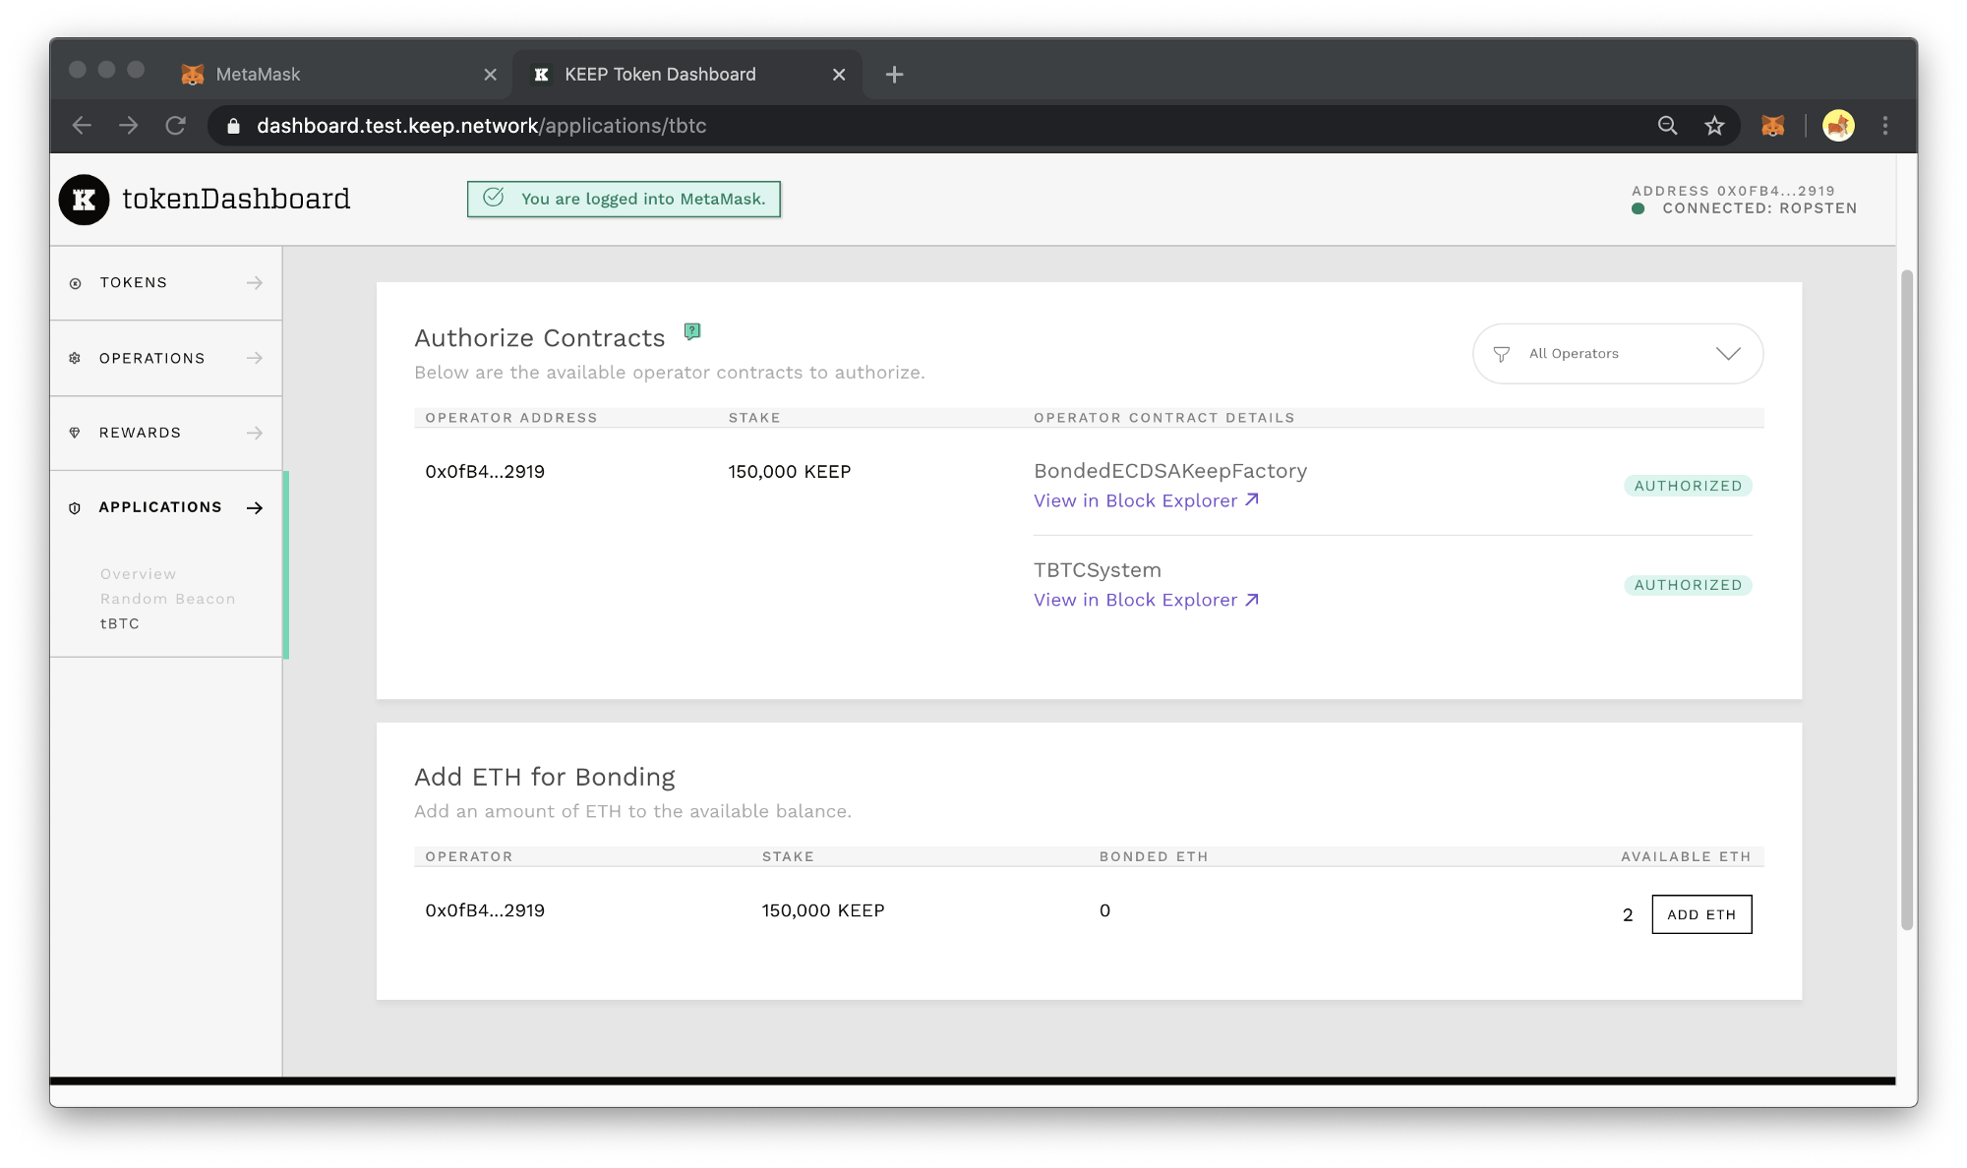The height and width of the screenshot is (1168, 1967).
Task: Click the ADDRESS 0X0FB4...2919 header text
Action: coord(1733,191)
